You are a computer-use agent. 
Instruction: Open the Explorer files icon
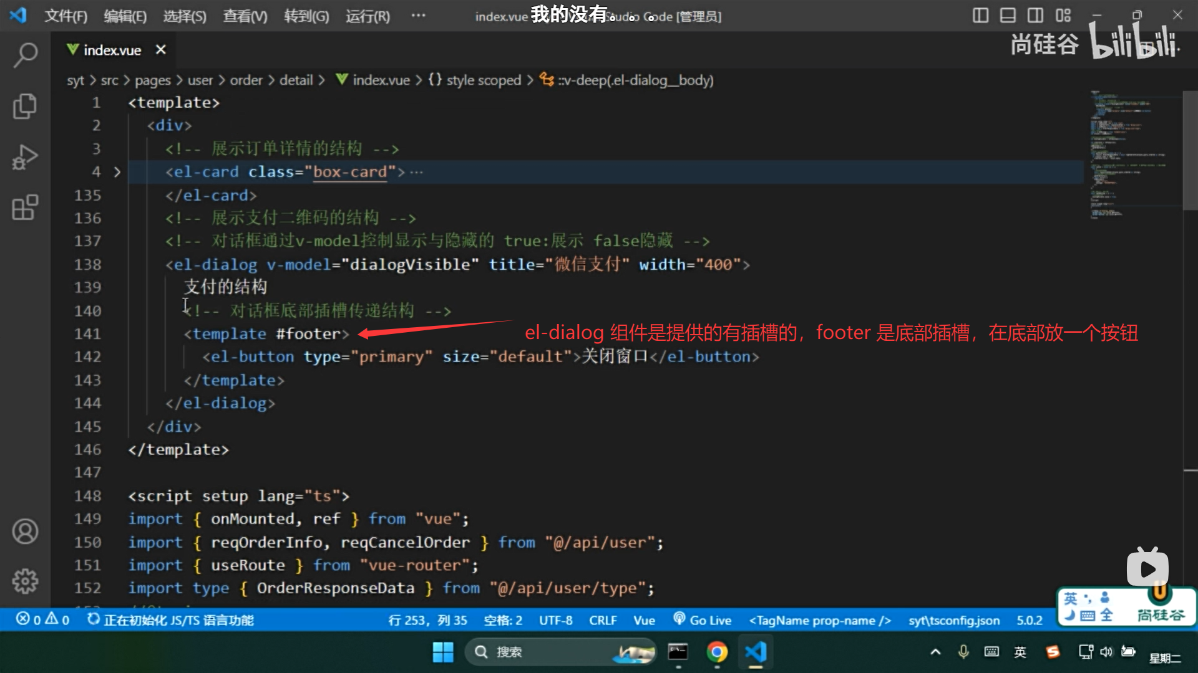tap(25, 106)
